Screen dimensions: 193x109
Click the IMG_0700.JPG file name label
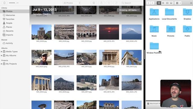[x=64, y=67]
